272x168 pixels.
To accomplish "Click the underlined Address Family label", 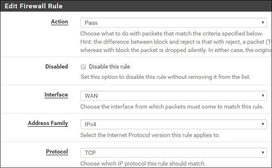I will pos(48,123).
